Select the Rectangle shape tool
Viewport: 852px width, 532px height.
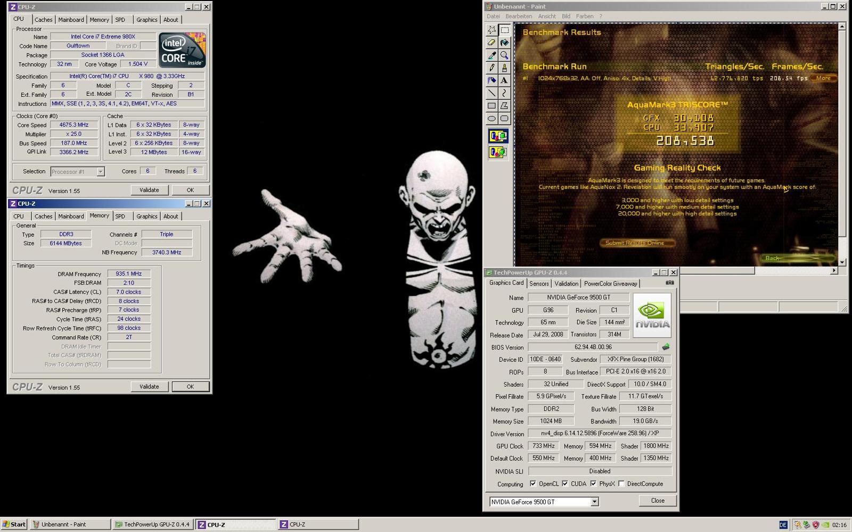pos(491,106)
